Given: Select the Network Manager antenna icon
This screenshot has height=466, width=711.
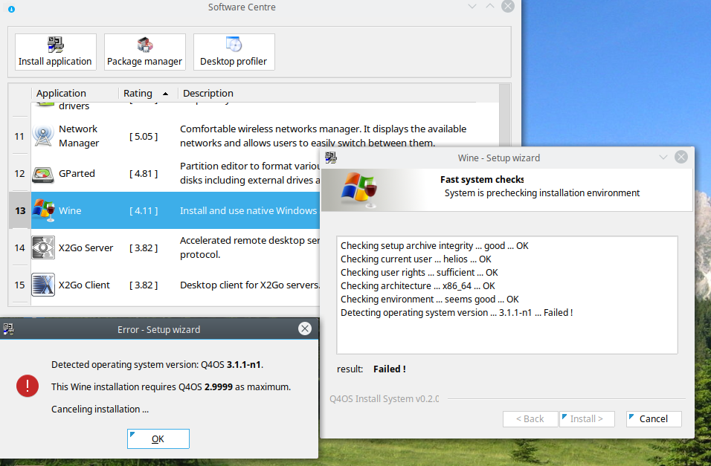Looking at the screenshot, I should coord(43,135).
